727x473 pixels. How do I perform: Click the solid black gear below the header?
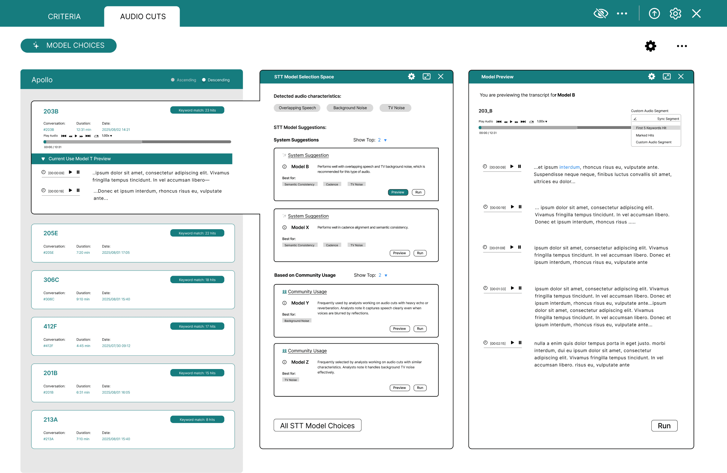650,46
